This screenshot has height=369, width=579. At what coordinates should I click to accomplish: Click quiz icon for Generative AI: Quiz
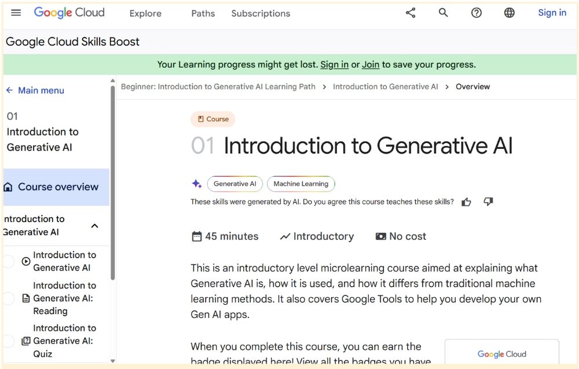point(26,341)
